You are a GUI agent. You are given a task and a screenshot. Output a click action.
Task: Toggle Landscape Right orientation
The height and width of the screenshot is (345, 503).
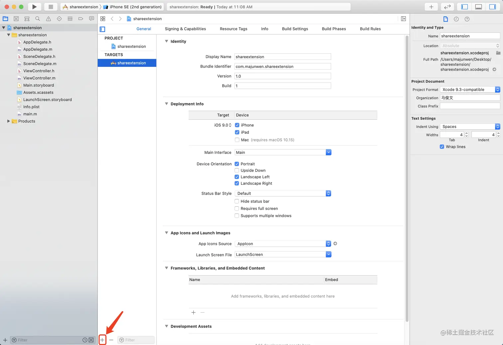[x=237, y=183]
